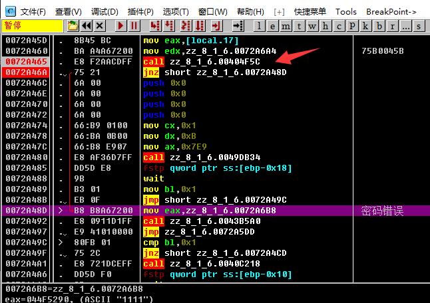Open the Tools menu

coord(346,12)
